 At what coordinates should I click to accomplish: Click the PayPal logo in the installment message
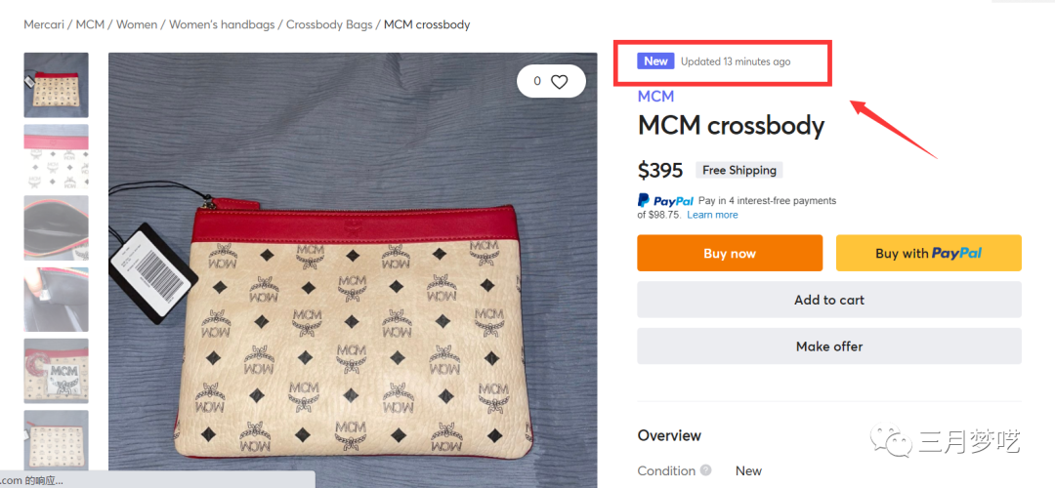[x=665, y=201]
